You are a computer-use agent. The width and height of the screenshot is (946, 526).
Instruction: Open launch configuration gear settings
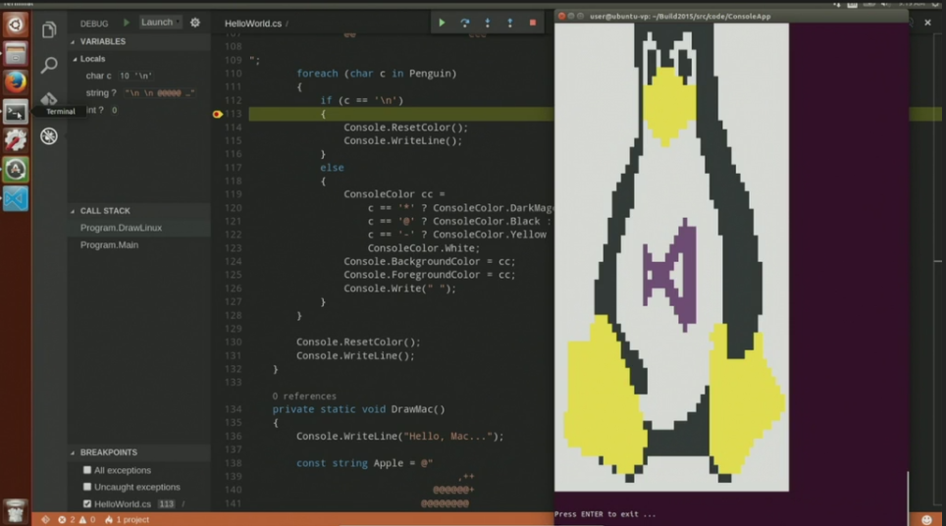click(195, 23)
